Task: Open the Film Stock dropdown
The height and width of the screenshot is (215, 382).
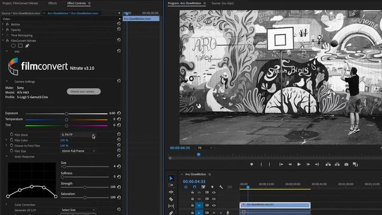Action: (x=78, y=134)
